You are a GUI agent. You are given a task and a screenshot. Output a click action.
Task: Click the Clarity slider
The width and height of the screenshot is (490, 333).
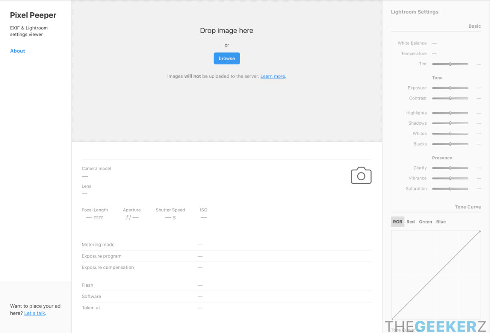[450, 168]
